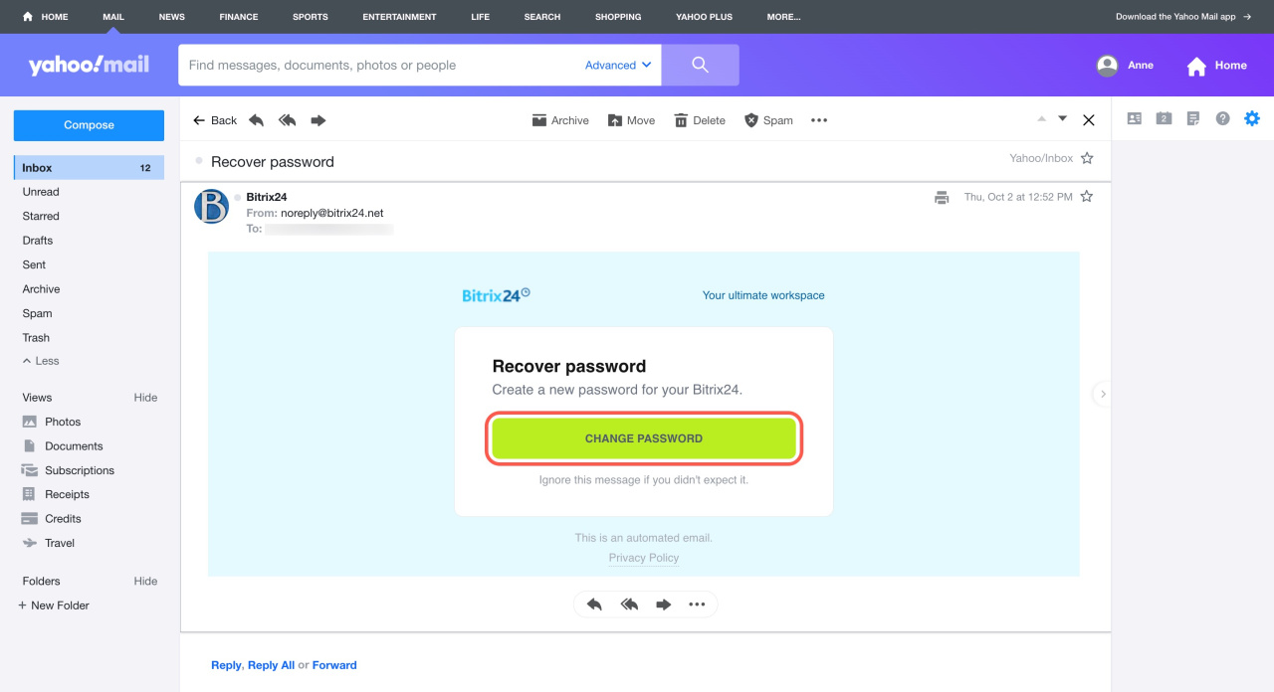This screenshot has height=692, width=1274.
Task: Star the message next to the date
Action: tap(1087, 197)
